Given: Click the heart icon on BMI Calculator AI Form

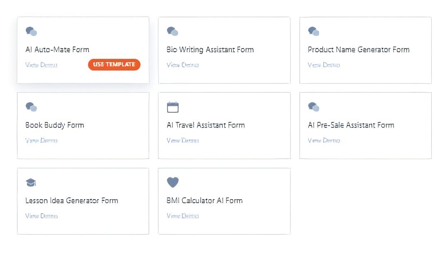Looking at the screenshot, I should click(173, 182).
